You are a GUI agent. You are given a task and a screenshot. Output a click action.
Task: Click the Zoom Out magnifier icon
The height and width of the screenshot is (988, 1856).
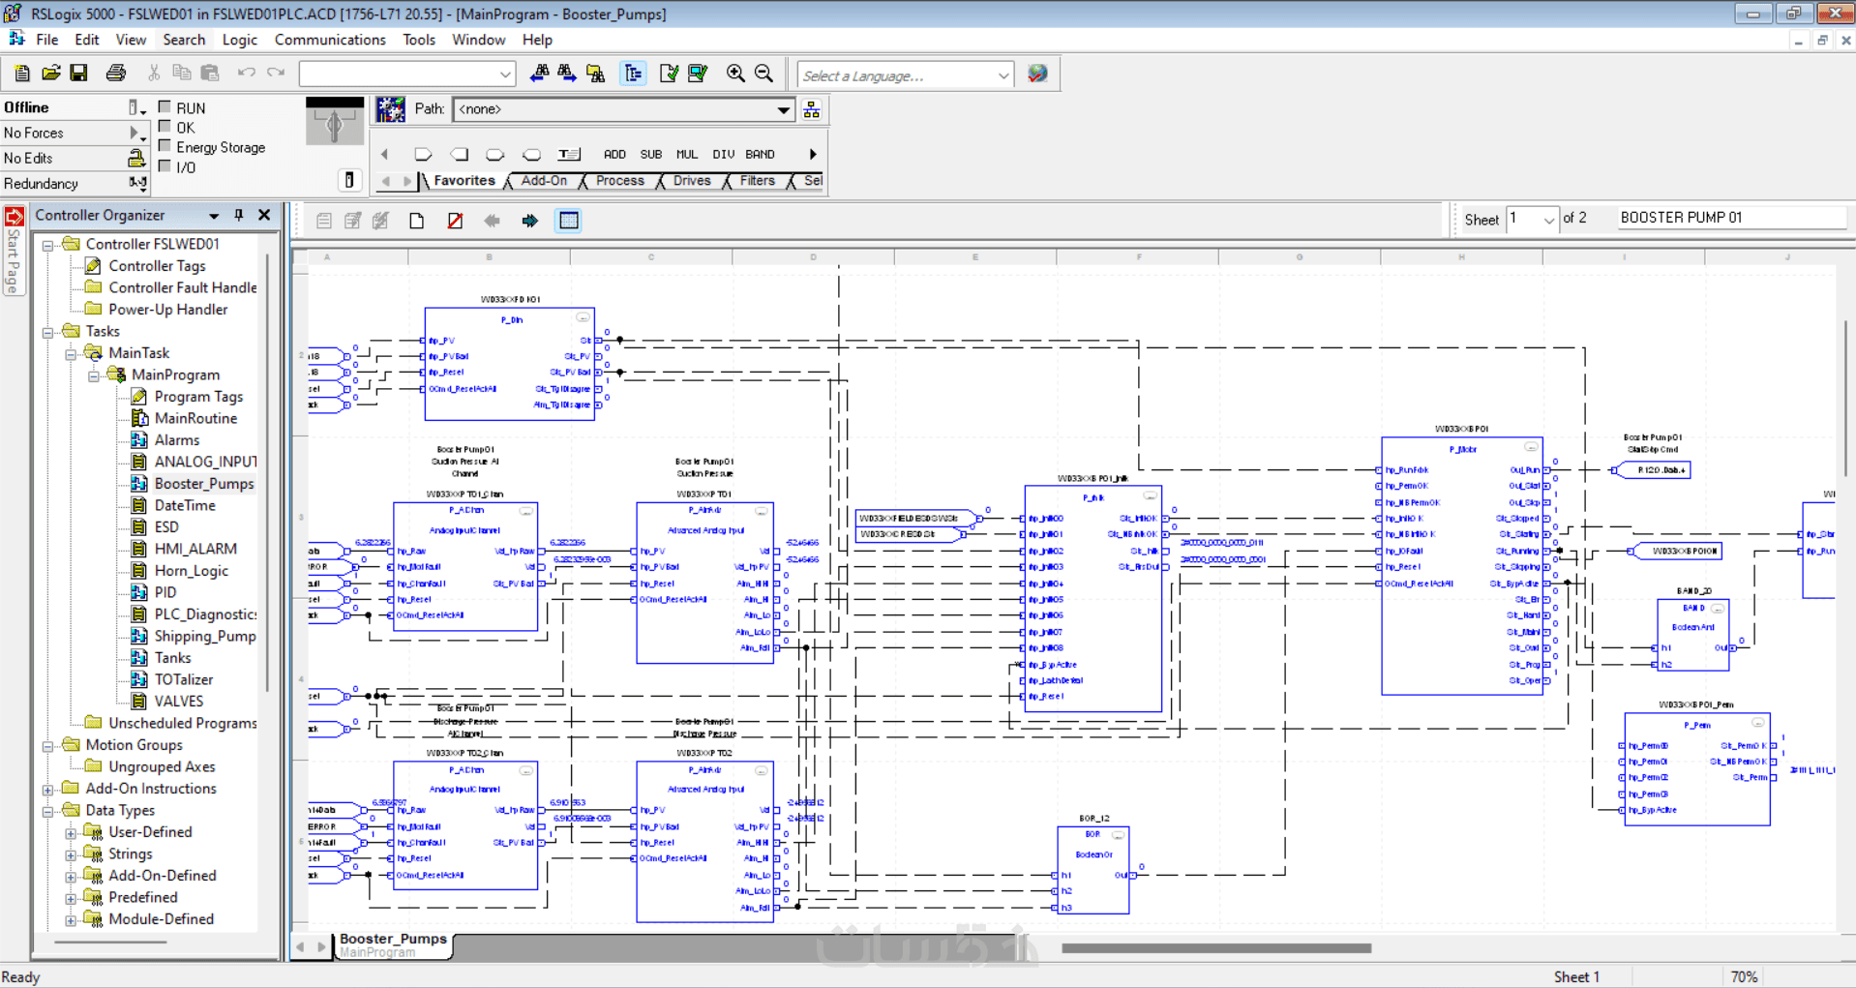763,74
